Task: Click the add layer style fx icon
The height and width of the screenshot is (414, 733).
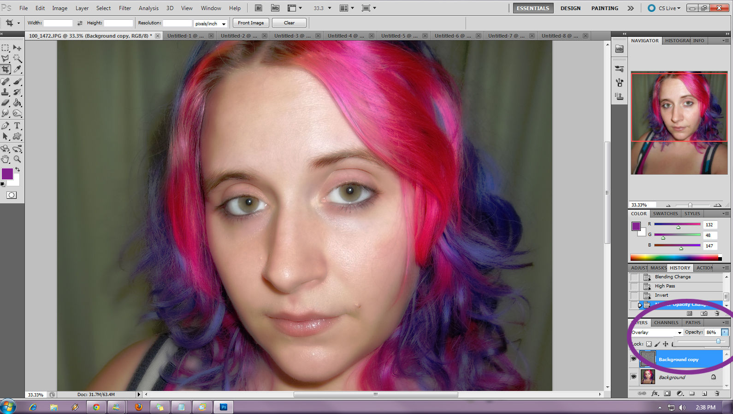Action: point(655,393)
